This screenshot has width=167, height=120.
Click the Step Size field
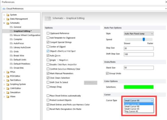click(139, 48)
